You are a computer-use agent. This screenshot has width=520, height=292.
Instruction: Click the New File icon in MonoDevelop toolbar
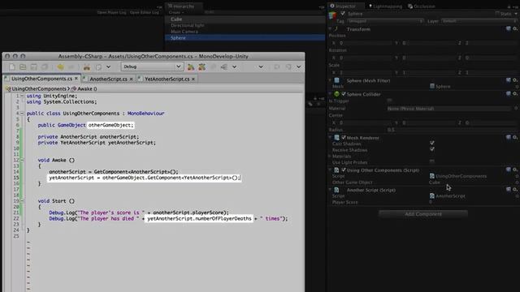pos(12,67)
